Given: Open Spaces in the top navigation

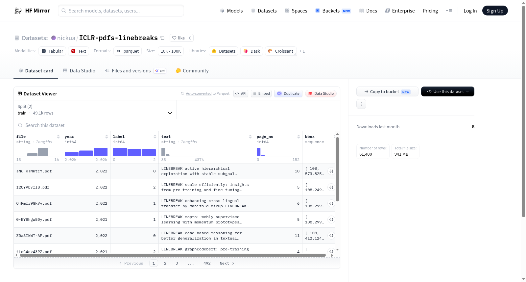Looking at the screenshot, I should 296,11.
